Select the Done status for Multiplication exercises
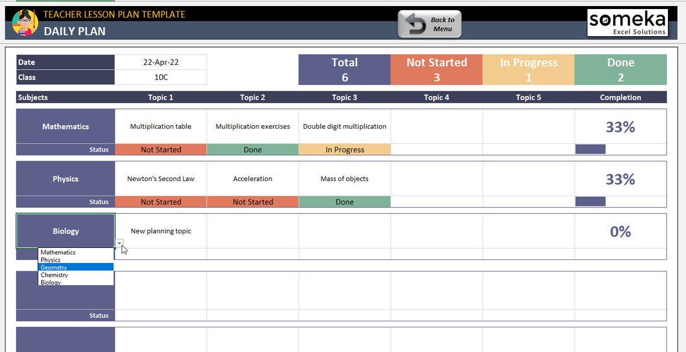686x352 pixels. (252, 149)
